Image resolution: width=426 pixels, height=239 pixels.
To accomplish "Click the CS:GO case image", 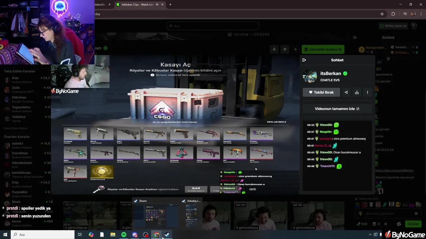I will click(x=175, y=104).
